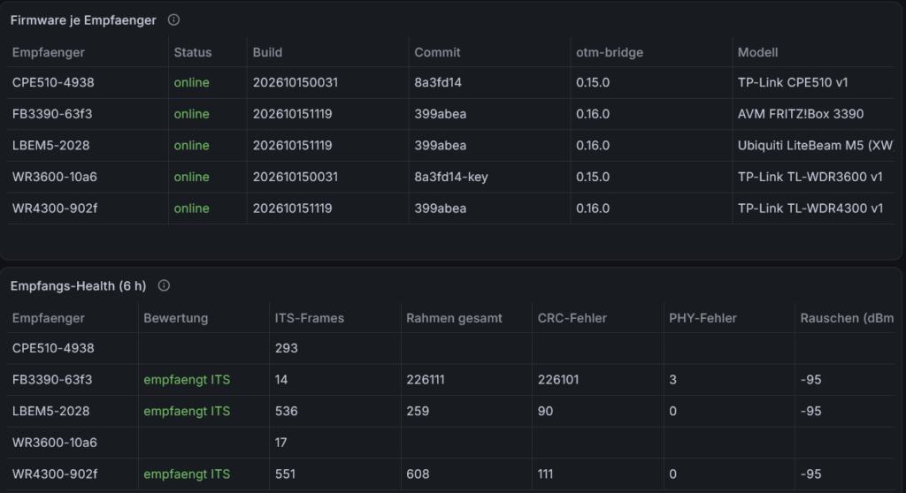Click ITS-Frames value 293
906x493 pixels.
click(x=286, y=348)
